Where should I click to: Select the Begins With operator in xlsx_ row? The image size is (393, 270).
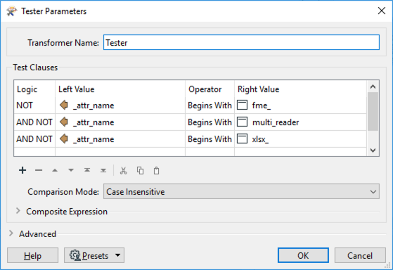tap(210, 139)
